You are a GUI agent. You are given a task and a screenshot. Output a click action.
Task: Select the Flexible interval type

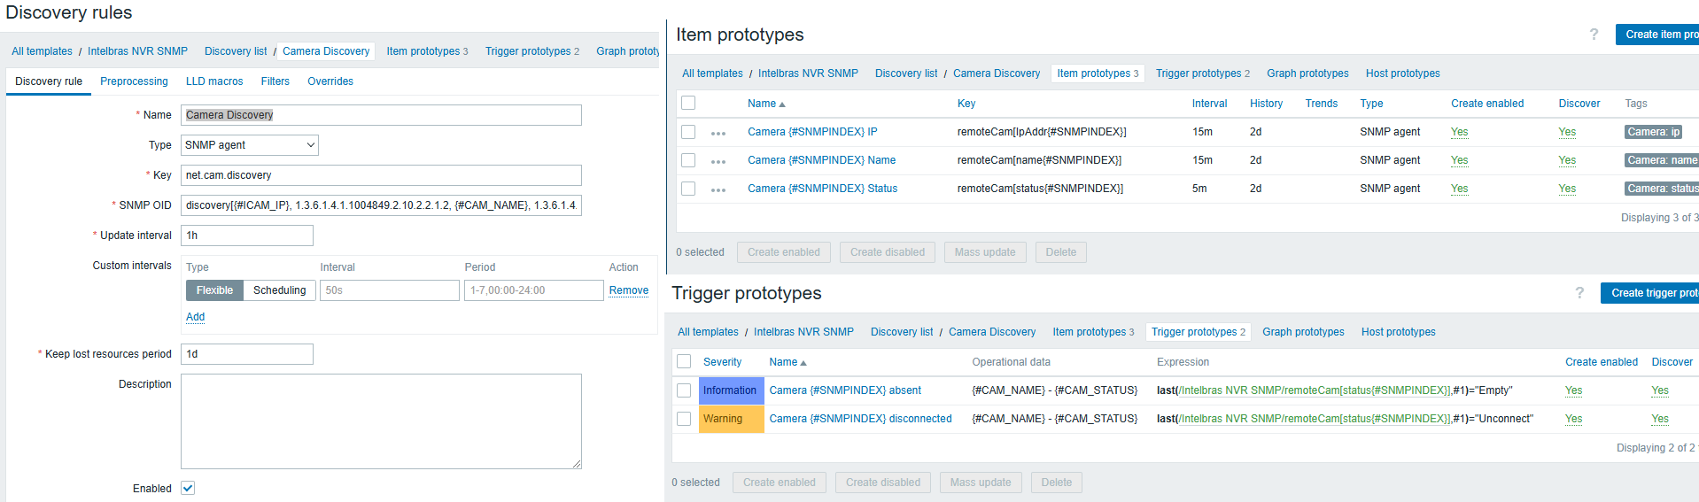click(x=214, y=290)
